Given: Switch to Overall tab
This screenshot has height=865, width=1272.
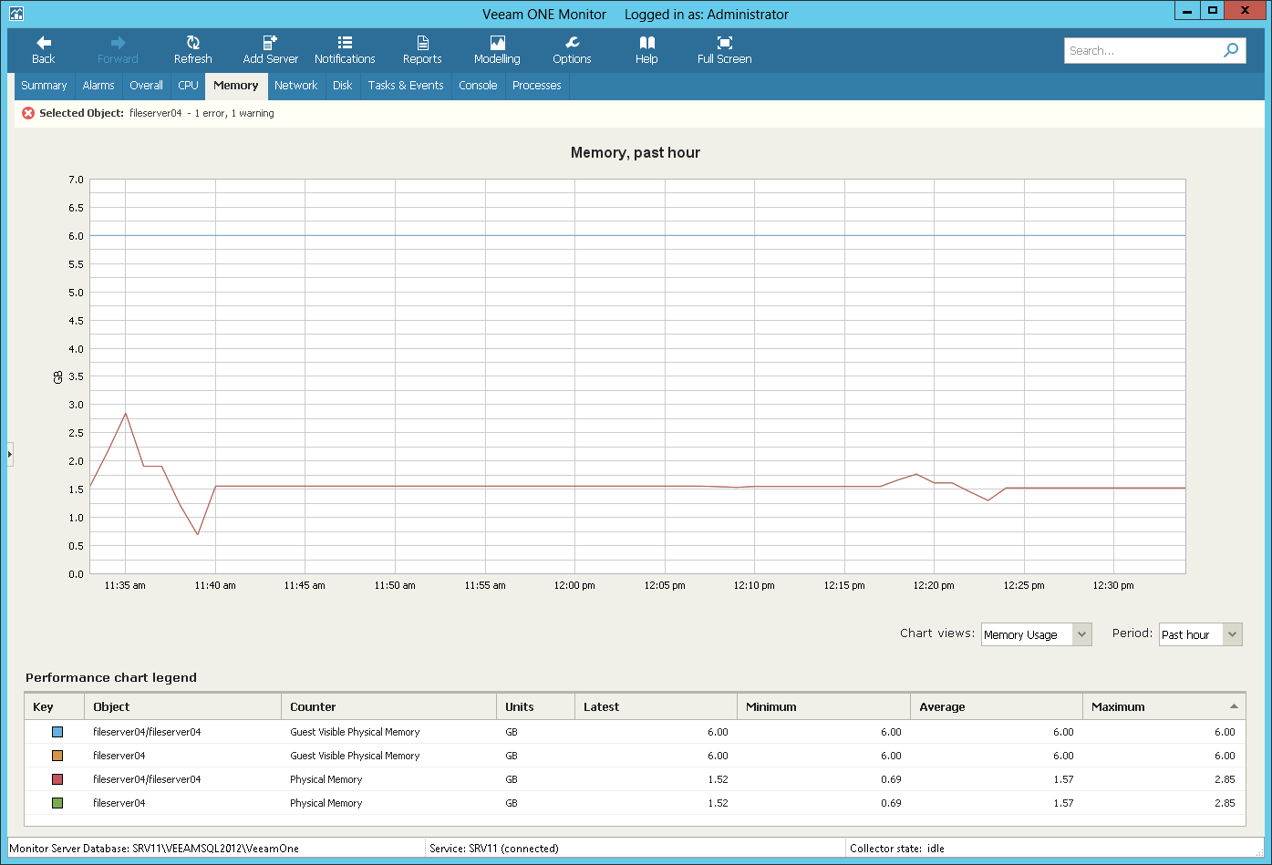Looking at the screenshot, I should pos(146,86).
